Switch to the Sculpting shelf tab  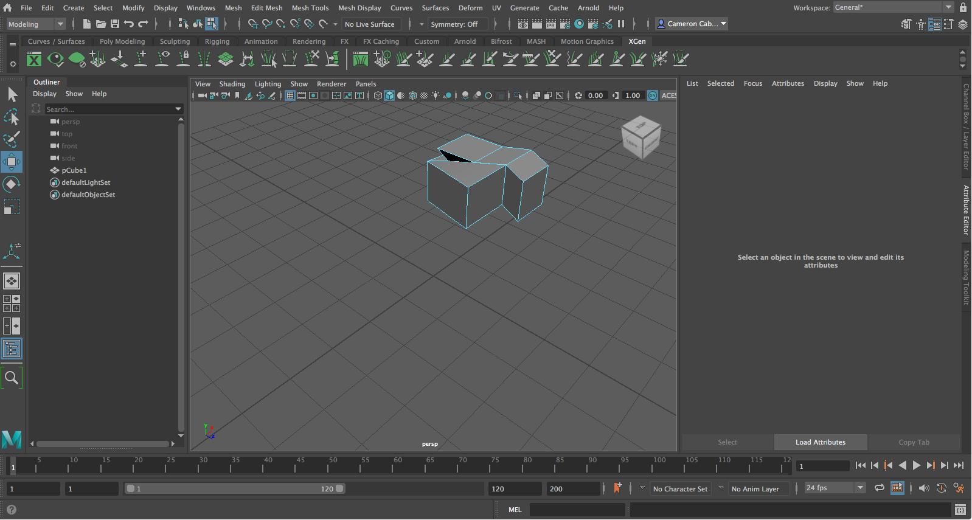point(175,41)
